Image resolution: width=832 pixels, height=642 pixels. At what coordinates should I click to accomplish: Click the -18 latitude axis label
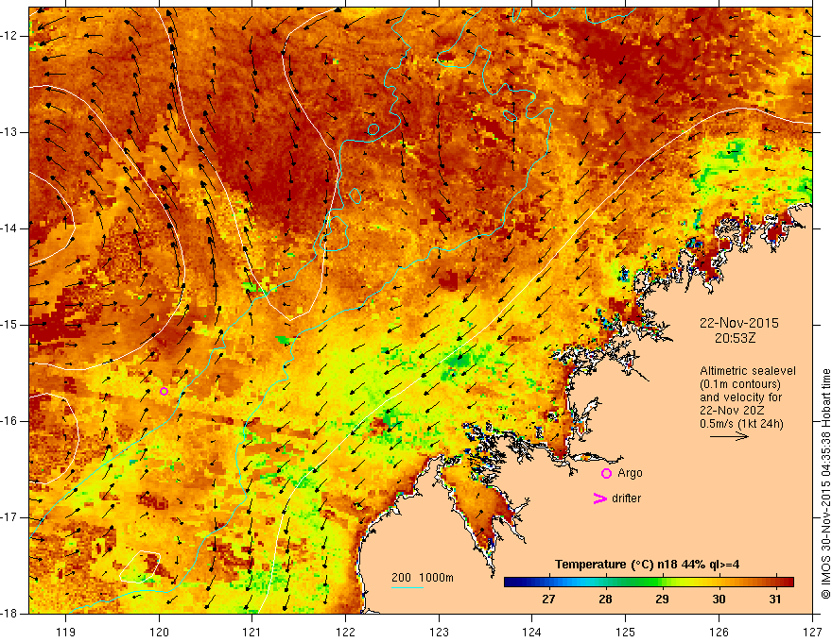click(9, 614)
